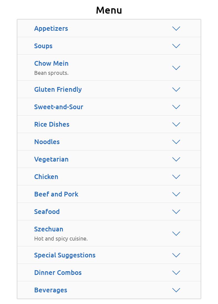
Task: Open the Special Suggestions heading link
Action: tap(65, 255)
